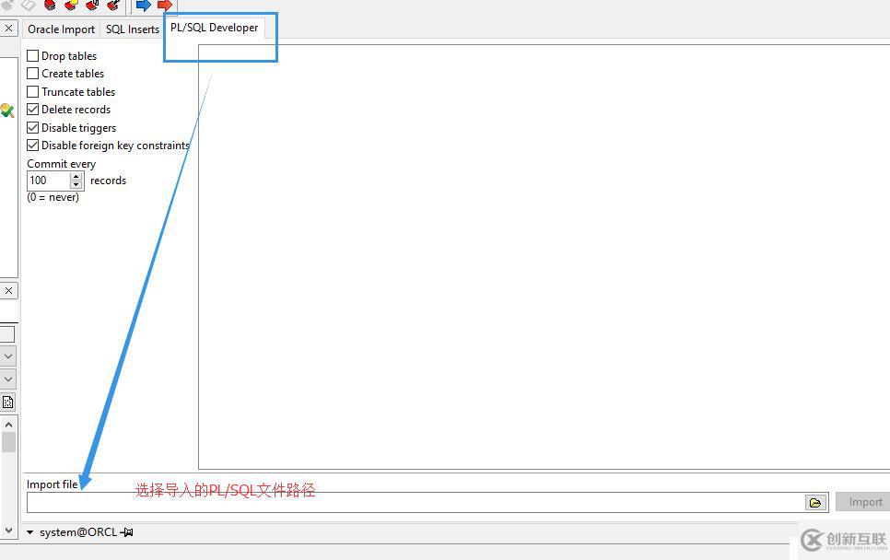Click inside the large import log area

click(x=544, y=257)
